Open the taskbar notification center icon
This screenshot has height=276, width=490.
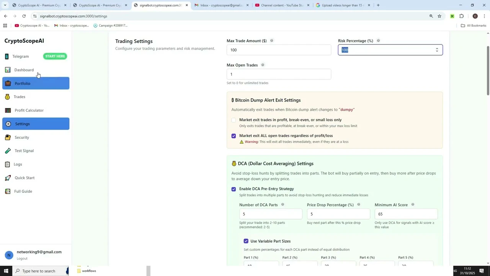(482, 271)
